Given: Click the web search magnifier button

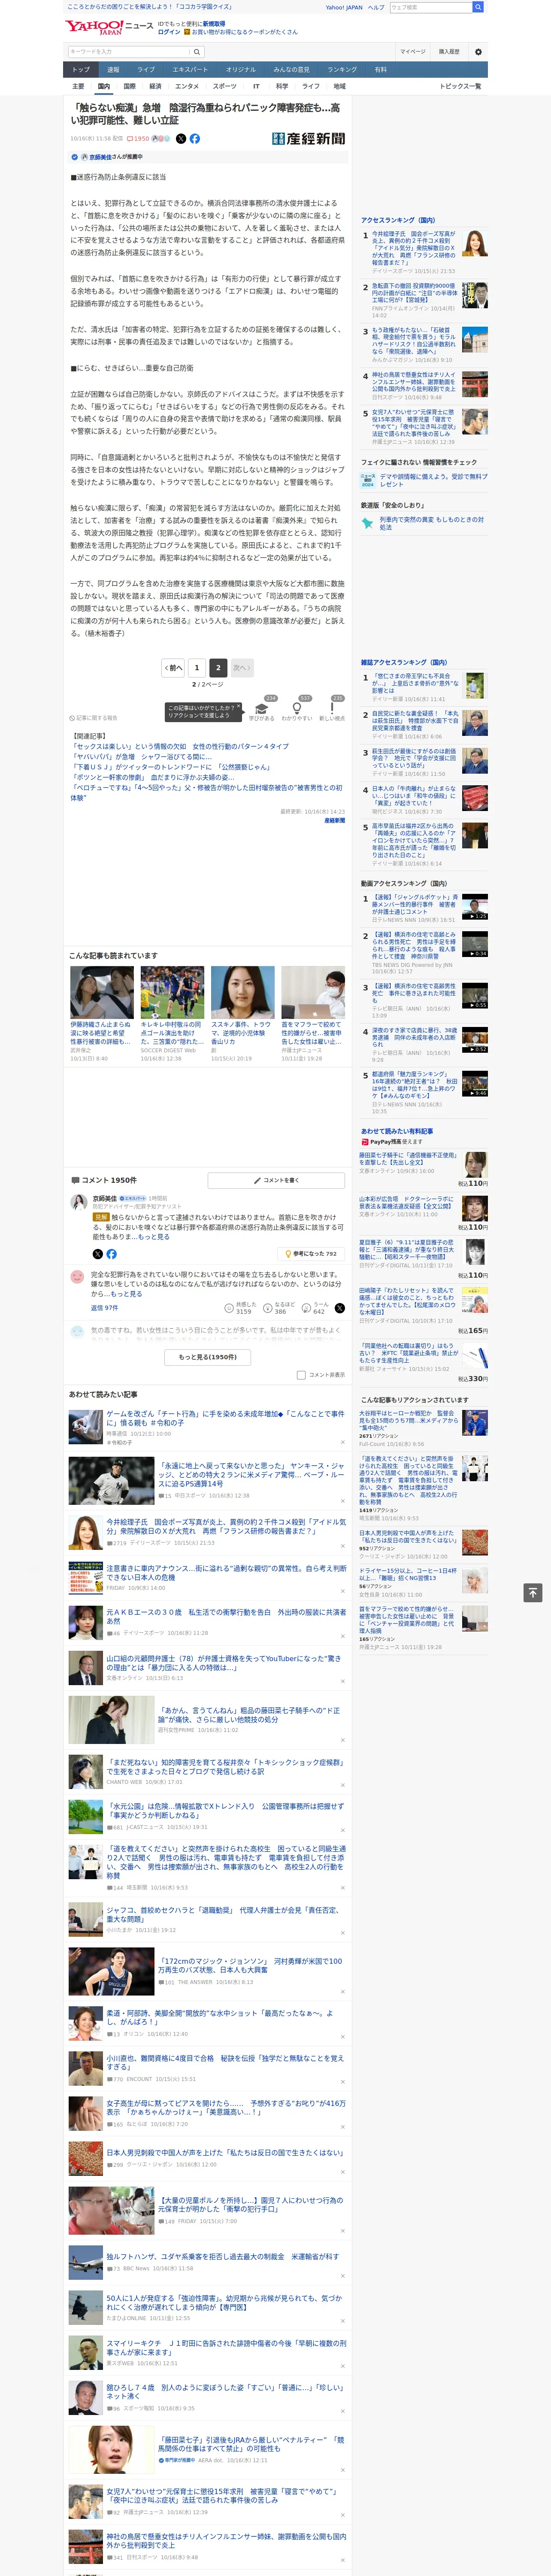Looking at the screenshot, I should pyautogui.click(x=478, y=7).
